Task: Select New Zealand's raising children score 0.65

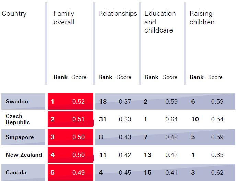Action: [x=217, y=155]
